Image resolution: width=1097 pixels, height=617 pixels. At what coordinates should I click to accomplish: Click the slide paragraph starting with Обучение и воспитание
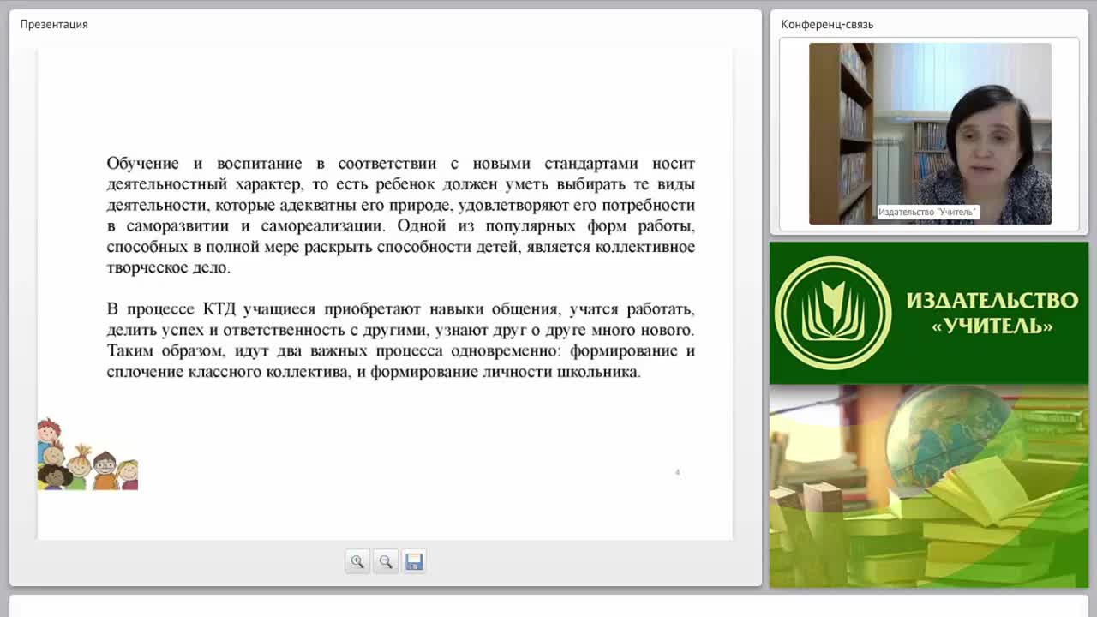pyautogui.click(x=400, y=215)
